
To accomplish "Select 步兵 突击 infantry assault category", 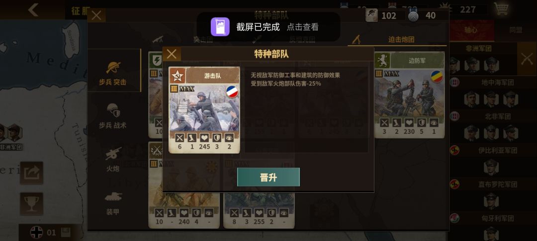I will coord(113,73).
